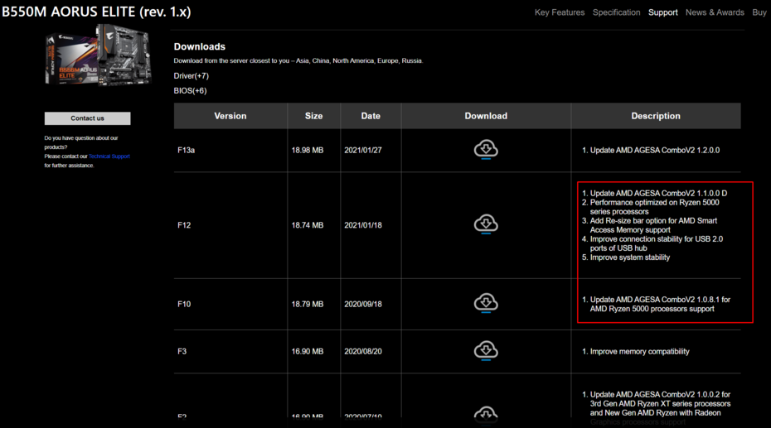Click the server locations download text
Screen dimensions: 771x428
[298, 61]
